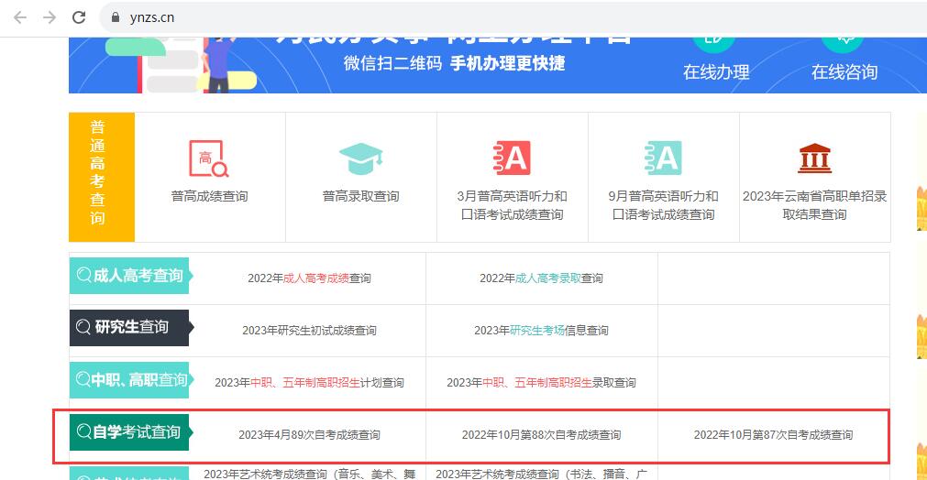Open 2023年中职、五年制高职招生计划查询 link
Image resolution: width=927 pixels, height=480 pixels.
309,383
